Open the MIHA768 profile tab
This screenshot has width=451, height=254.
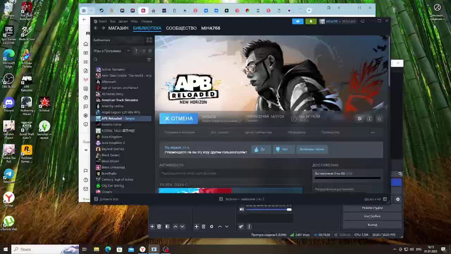[211, 28]
